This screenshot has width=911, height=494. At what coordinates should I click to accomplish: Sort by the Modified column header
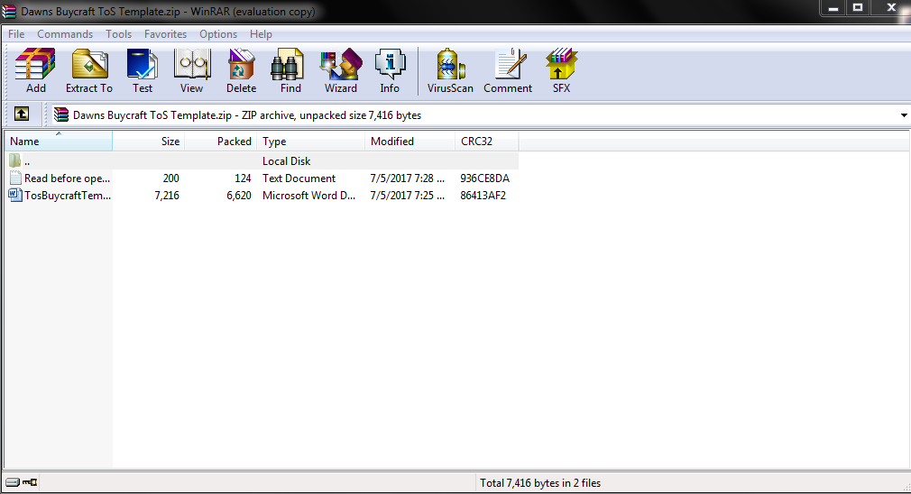pos(410,141)
